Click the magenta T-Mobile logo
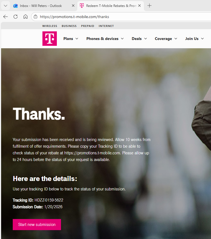Screen dimensions: 211x239 [50, 39]
